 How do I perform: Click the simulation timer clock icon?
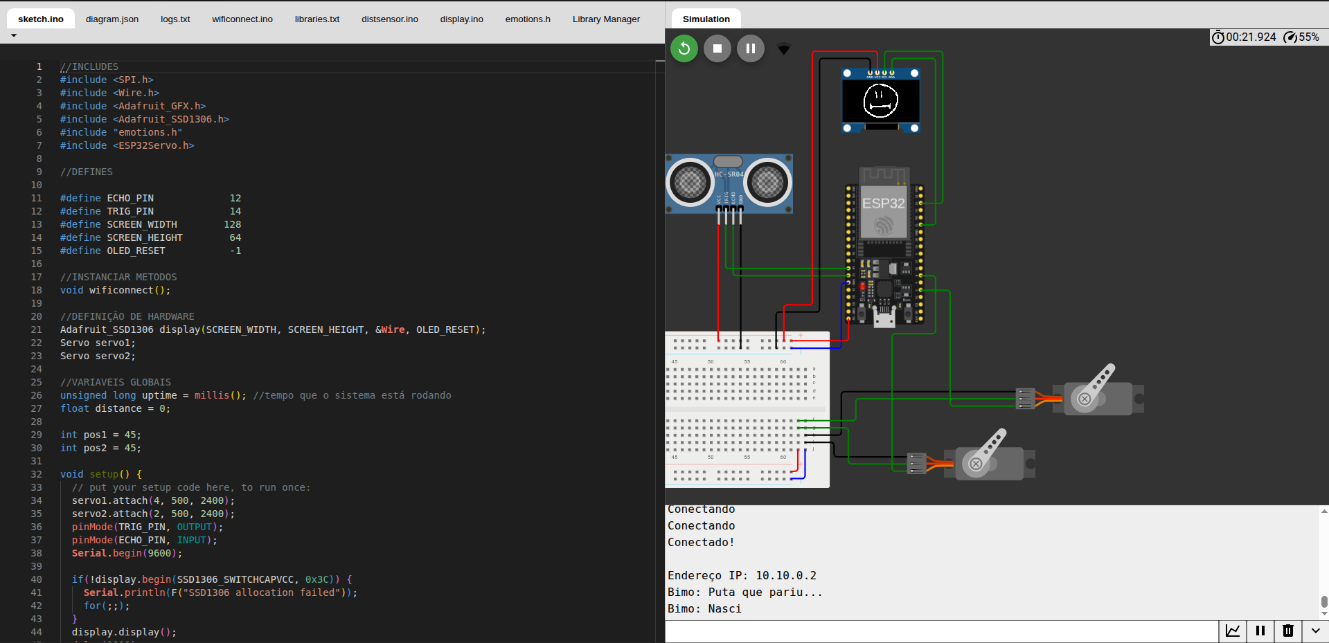coord(1217,37)
